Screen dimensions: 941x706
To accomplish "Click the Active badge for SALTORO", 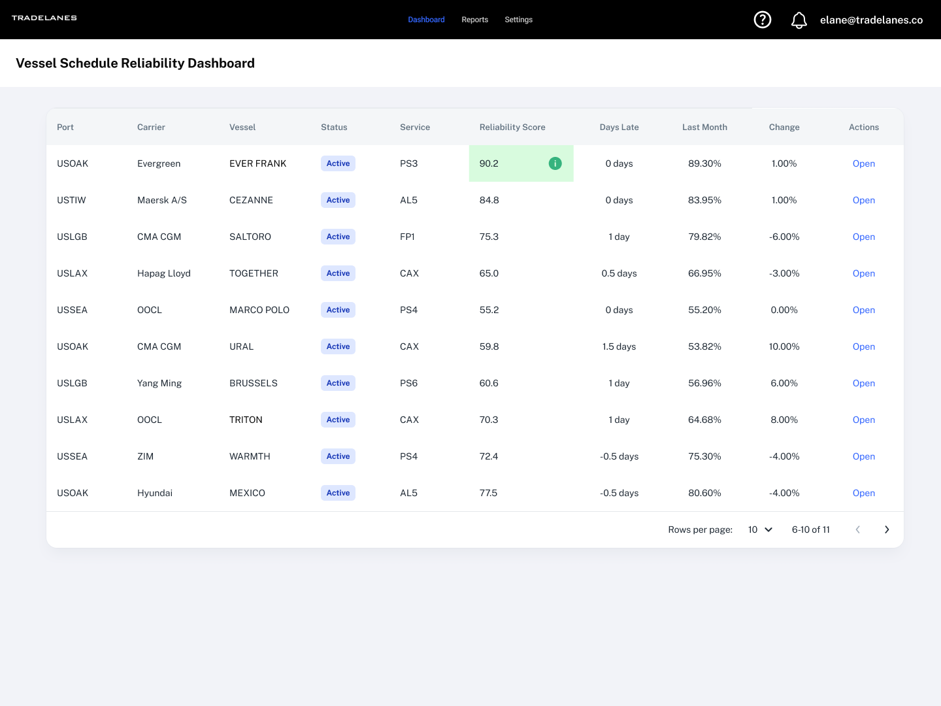I will coord(338,237).
